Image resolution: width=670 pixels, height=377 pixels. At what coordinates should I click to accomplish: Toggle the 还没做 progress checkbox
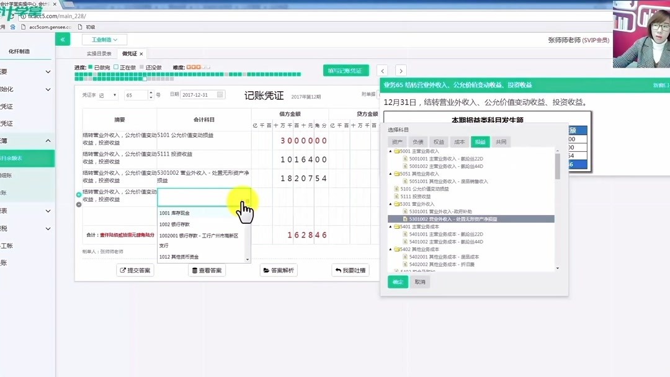(142, 67)
